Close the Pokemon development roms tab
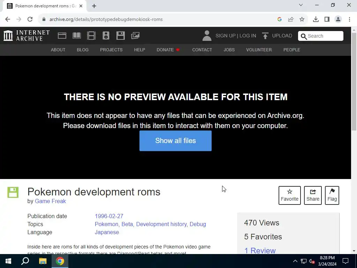The height and width of the screenshot is (268, 357). pos(81,6)
